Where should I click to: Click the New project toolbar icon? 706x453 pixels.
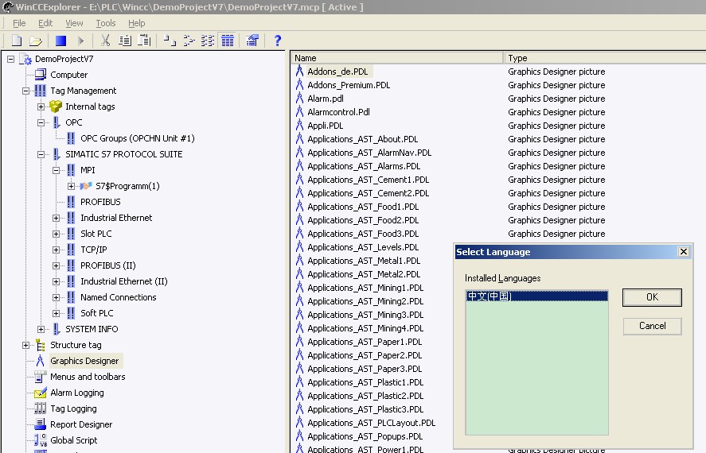tap(17, 41)
